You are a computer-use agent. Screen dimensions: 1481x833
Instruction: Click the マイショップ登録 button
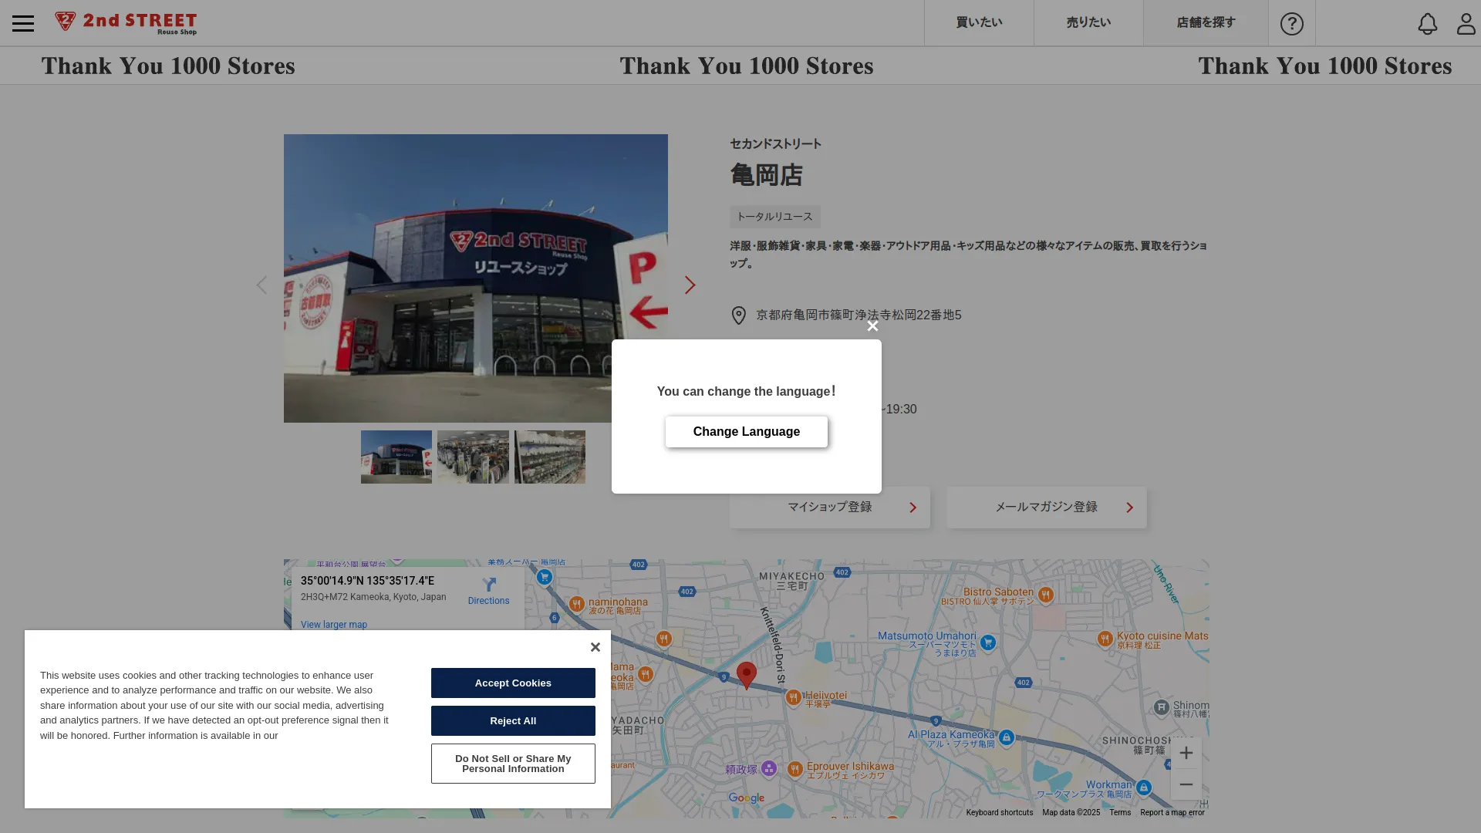coord(830,508)
